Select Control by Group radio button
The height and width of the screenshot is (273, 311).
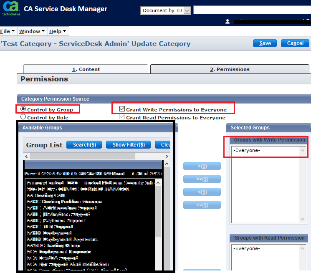pyautogui.click(x=23, y=109)
